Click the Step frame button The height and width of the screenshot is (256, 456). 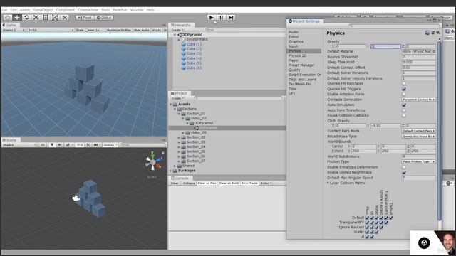pos(231,17)
